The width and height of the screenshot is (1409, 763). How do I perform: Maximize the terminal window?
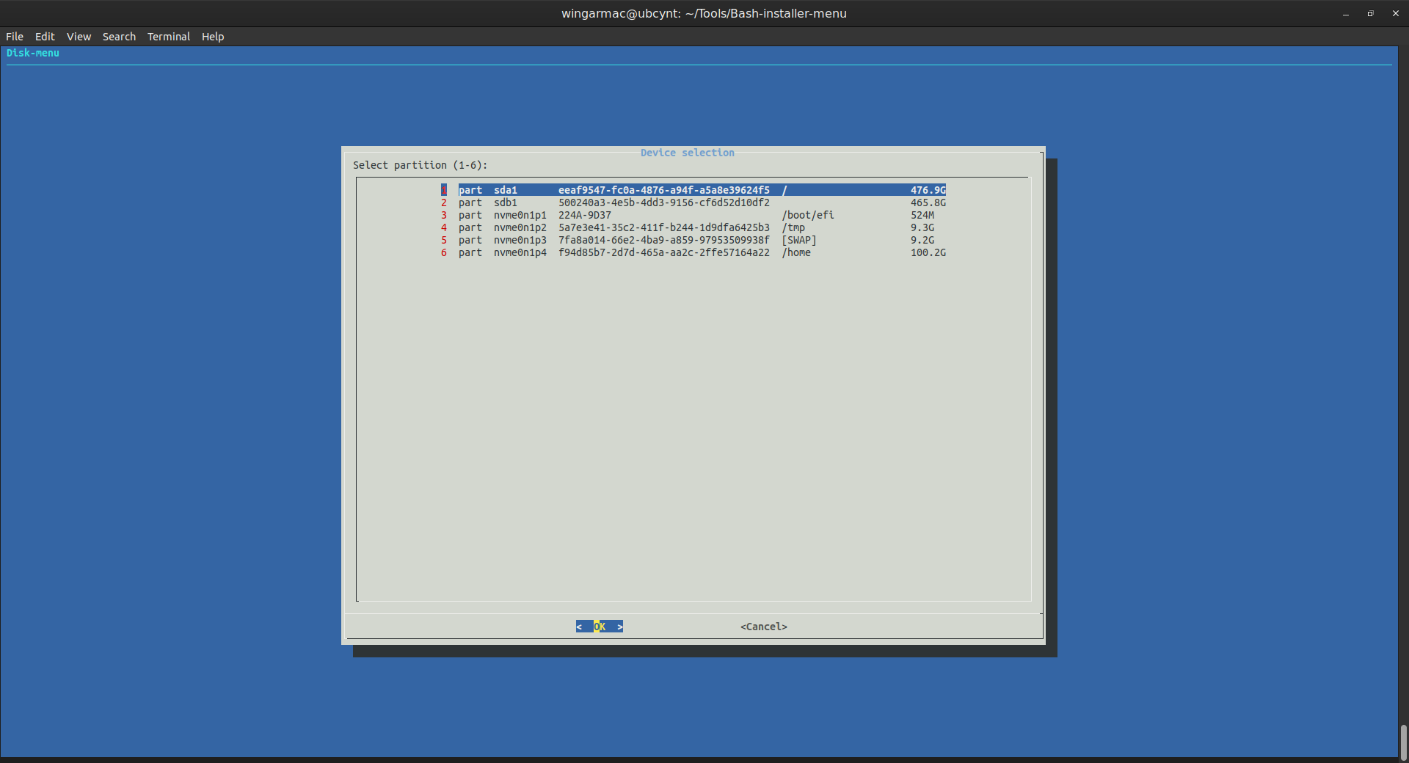coord(1370,14)
